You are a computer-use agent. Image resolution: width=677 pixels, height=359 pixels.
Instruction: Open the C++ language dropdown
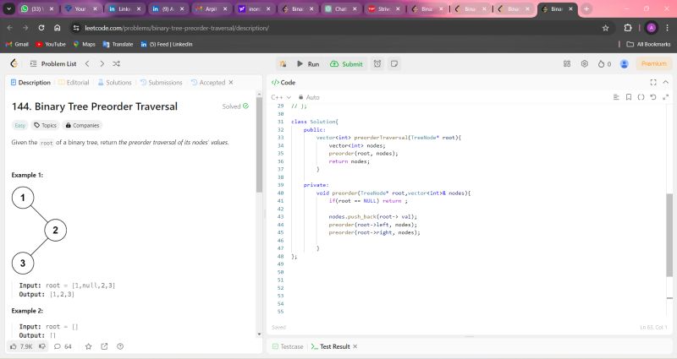pos(279,97)
